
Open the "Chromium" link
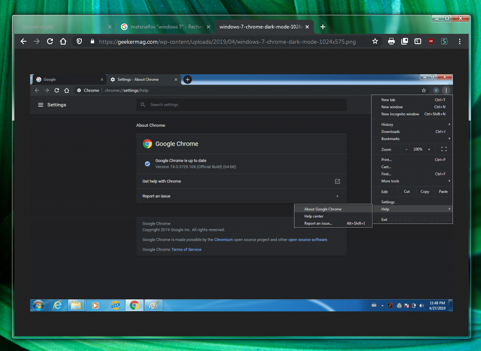click(223, 240)
